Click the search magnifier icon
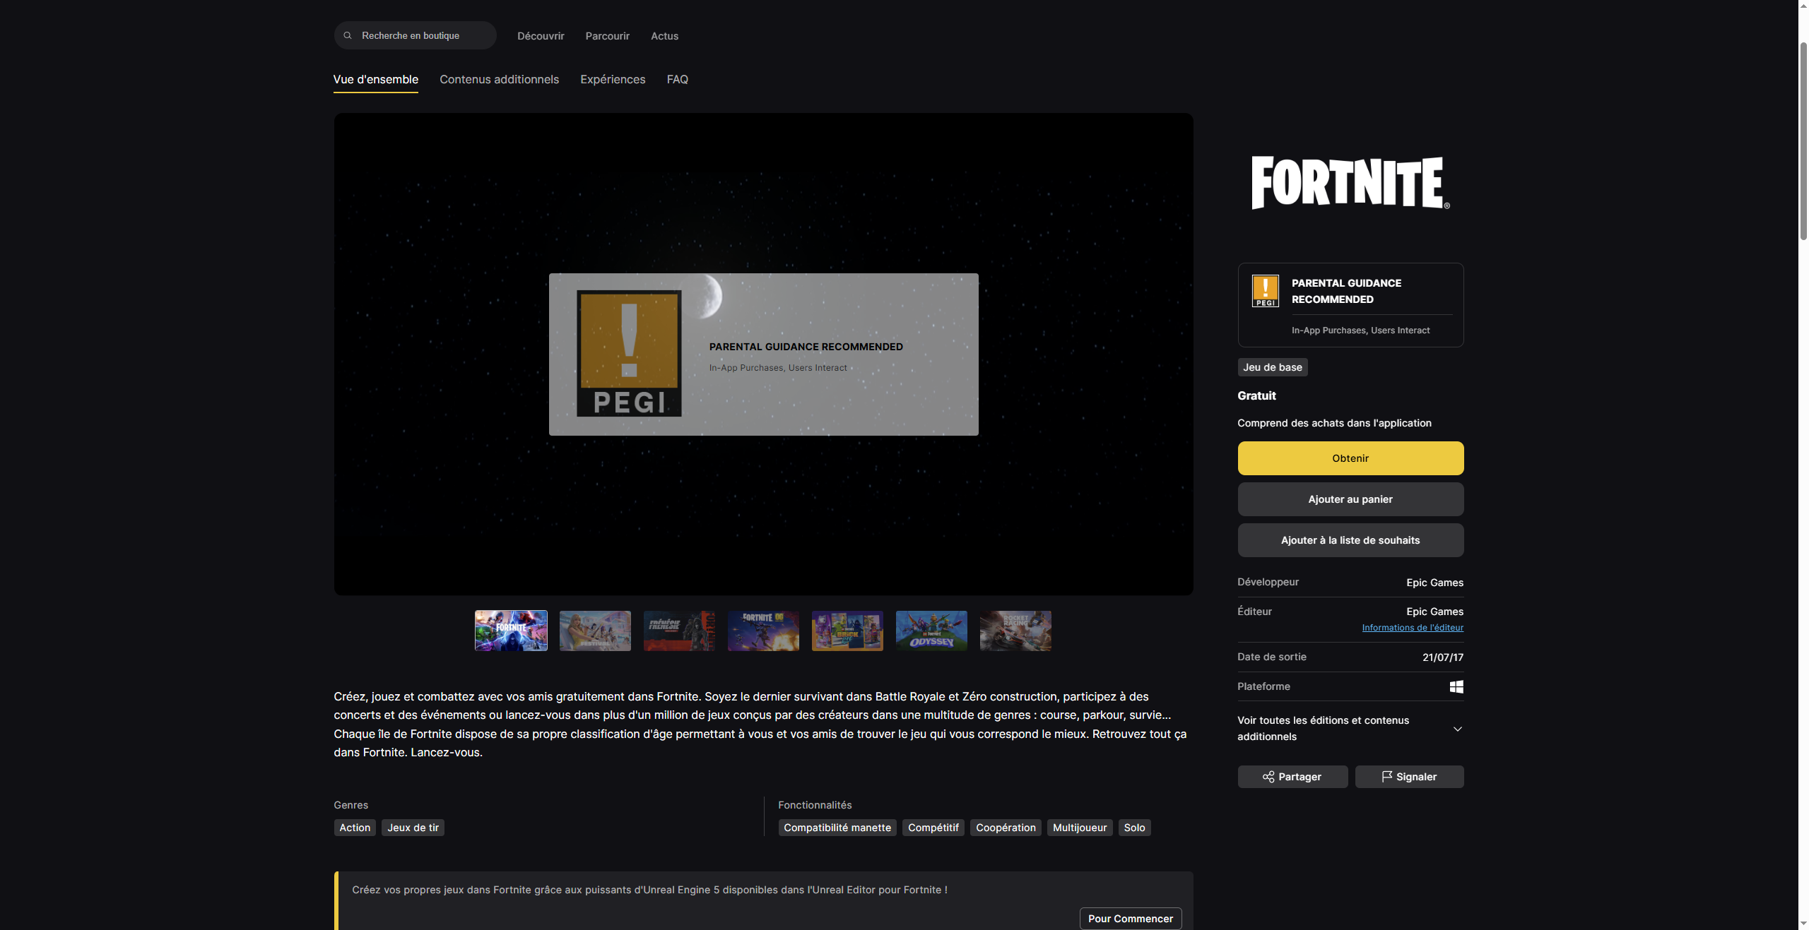This screenshot has width=1809, height=930. tap(348, 35)
